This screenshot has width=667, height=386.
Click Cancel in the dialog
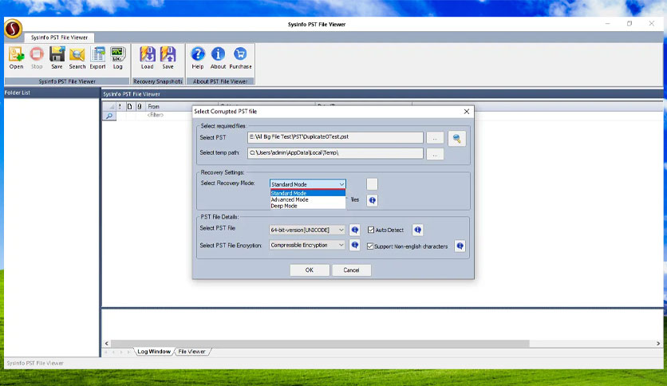[x=351, y=270]
